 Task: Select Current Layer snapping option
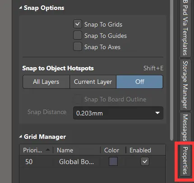coord(93,82)
